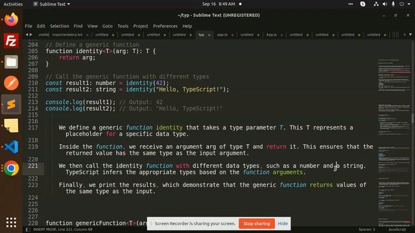Focus Sublime Text icon in dock

11,105
